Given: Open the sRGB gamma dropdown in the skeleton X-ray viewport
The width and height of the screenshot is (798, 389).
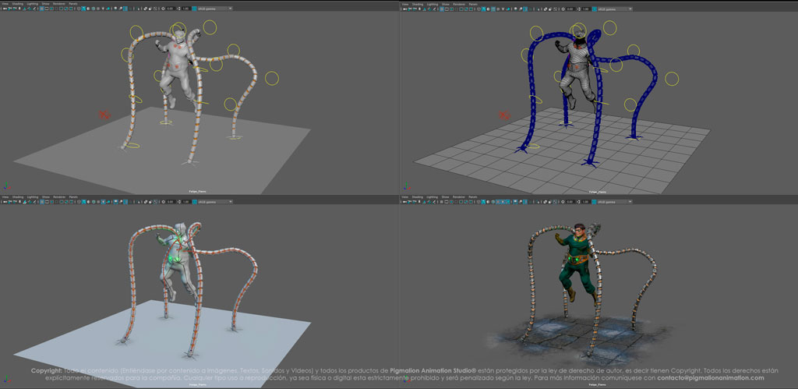Looking at the screenshot, I should pos(215,202).
